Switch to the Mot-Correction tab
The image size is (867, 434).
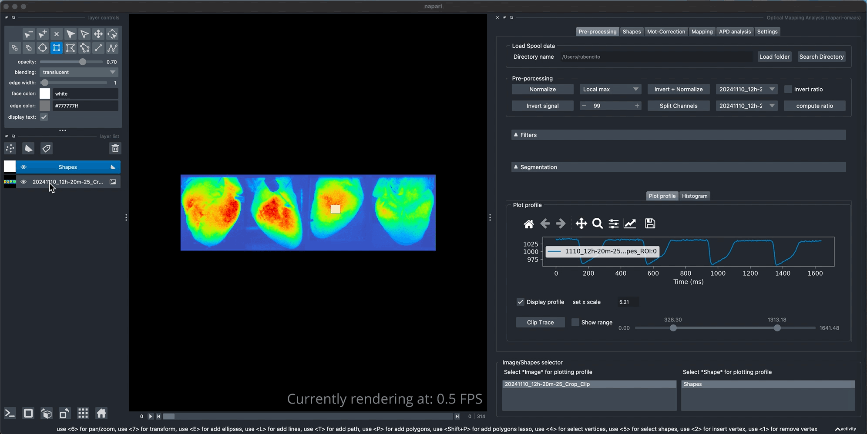coord(666,32)
